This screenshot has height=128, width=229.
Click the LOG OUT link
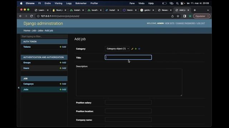201,23
